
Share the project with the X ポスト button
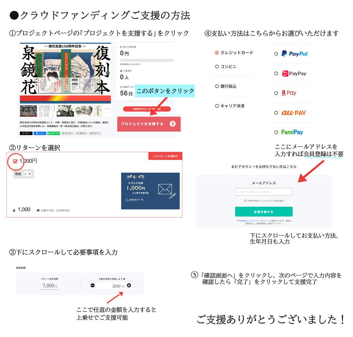[x=26, y=133]
